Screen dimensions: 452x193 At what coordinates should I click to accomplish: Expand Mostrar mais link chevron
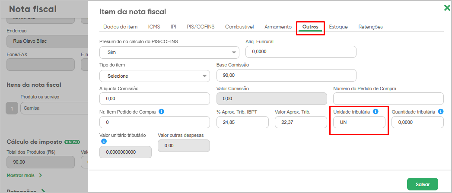40,175
